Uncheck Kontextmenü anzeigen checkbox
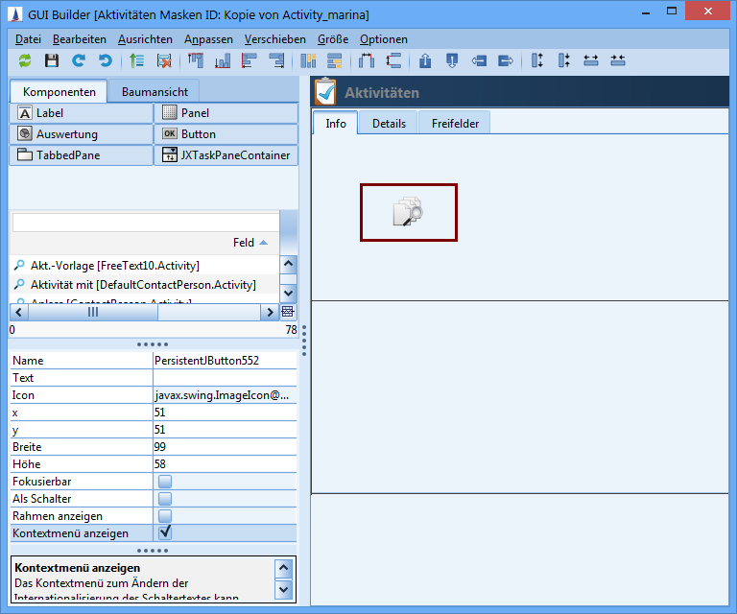 click(165, 532)
